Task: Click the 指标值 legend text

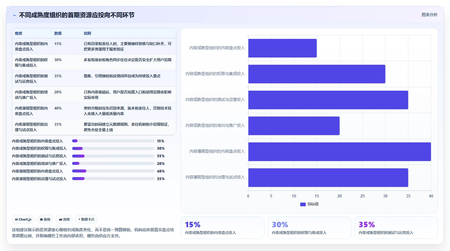Action: 313,204
